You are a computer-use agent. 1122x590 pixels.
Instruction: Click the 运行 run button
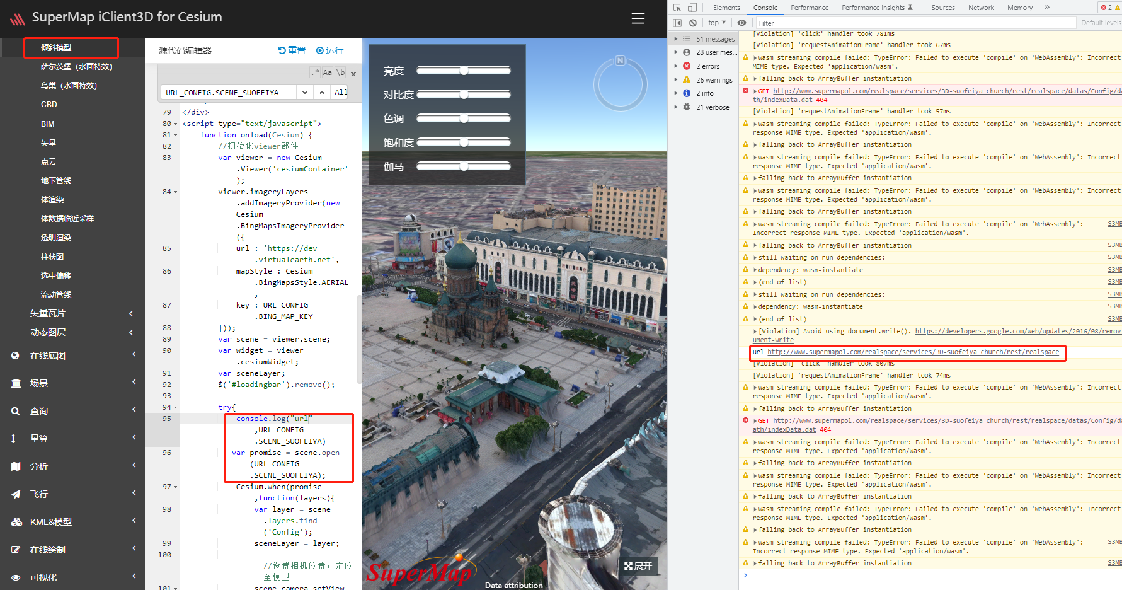(329, 50)
